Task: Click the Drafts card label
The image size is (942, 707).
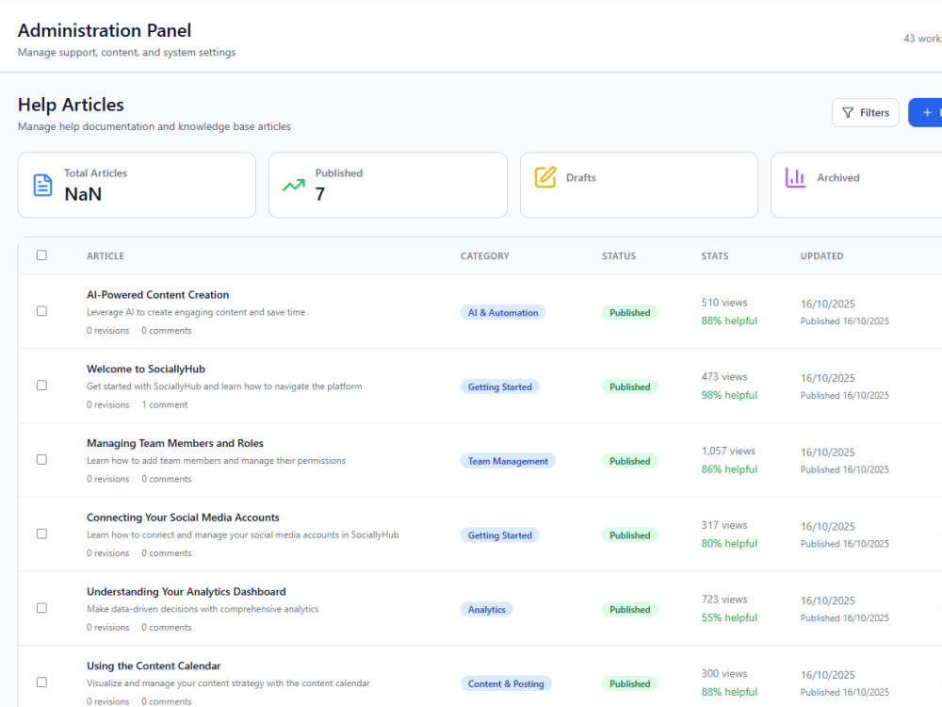Action: [581, 177]
